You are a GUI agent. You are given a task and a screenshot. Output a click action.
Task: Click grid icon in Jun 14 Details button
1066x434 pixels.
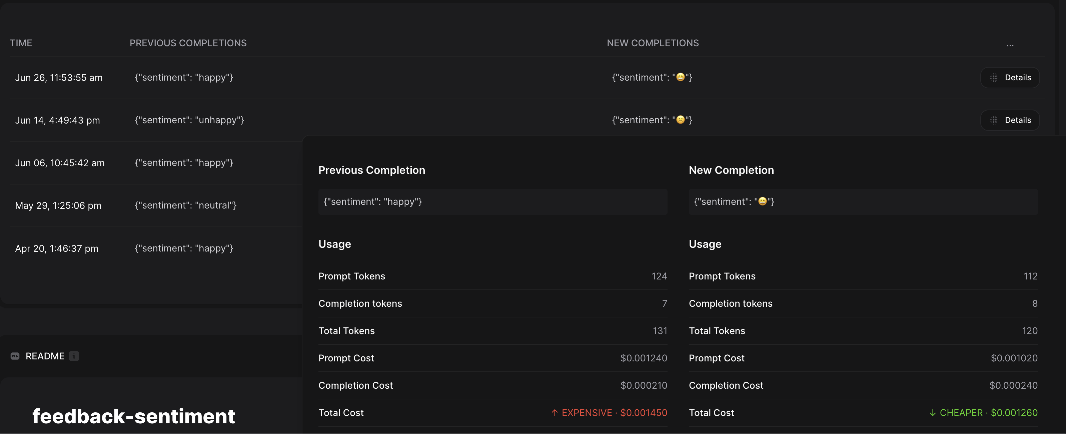click(x=994, y=120)
